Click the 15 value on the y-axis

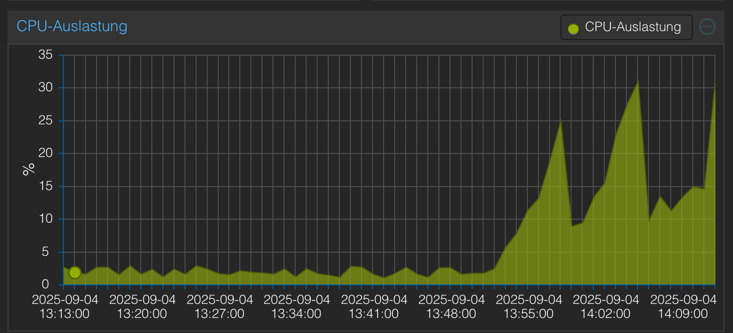pyautogui.click(x=46, y=187)
